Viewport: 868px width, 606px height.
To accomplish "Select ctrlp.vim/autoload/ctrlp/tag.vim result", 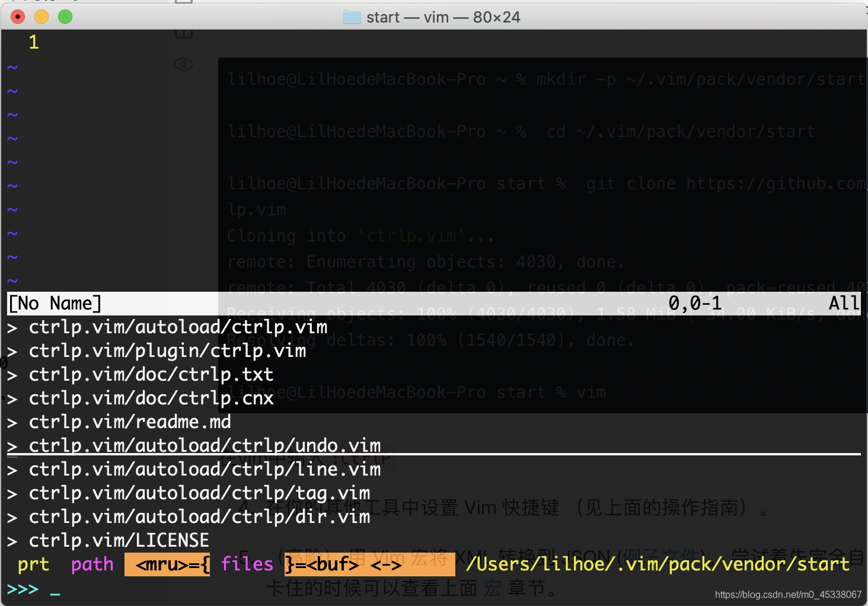I will coord(199,493).
